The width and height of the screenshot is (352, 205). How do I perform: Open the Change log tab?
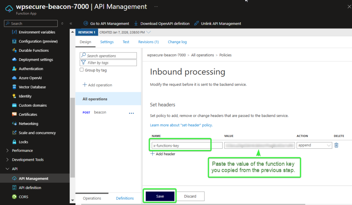(177, 42)
